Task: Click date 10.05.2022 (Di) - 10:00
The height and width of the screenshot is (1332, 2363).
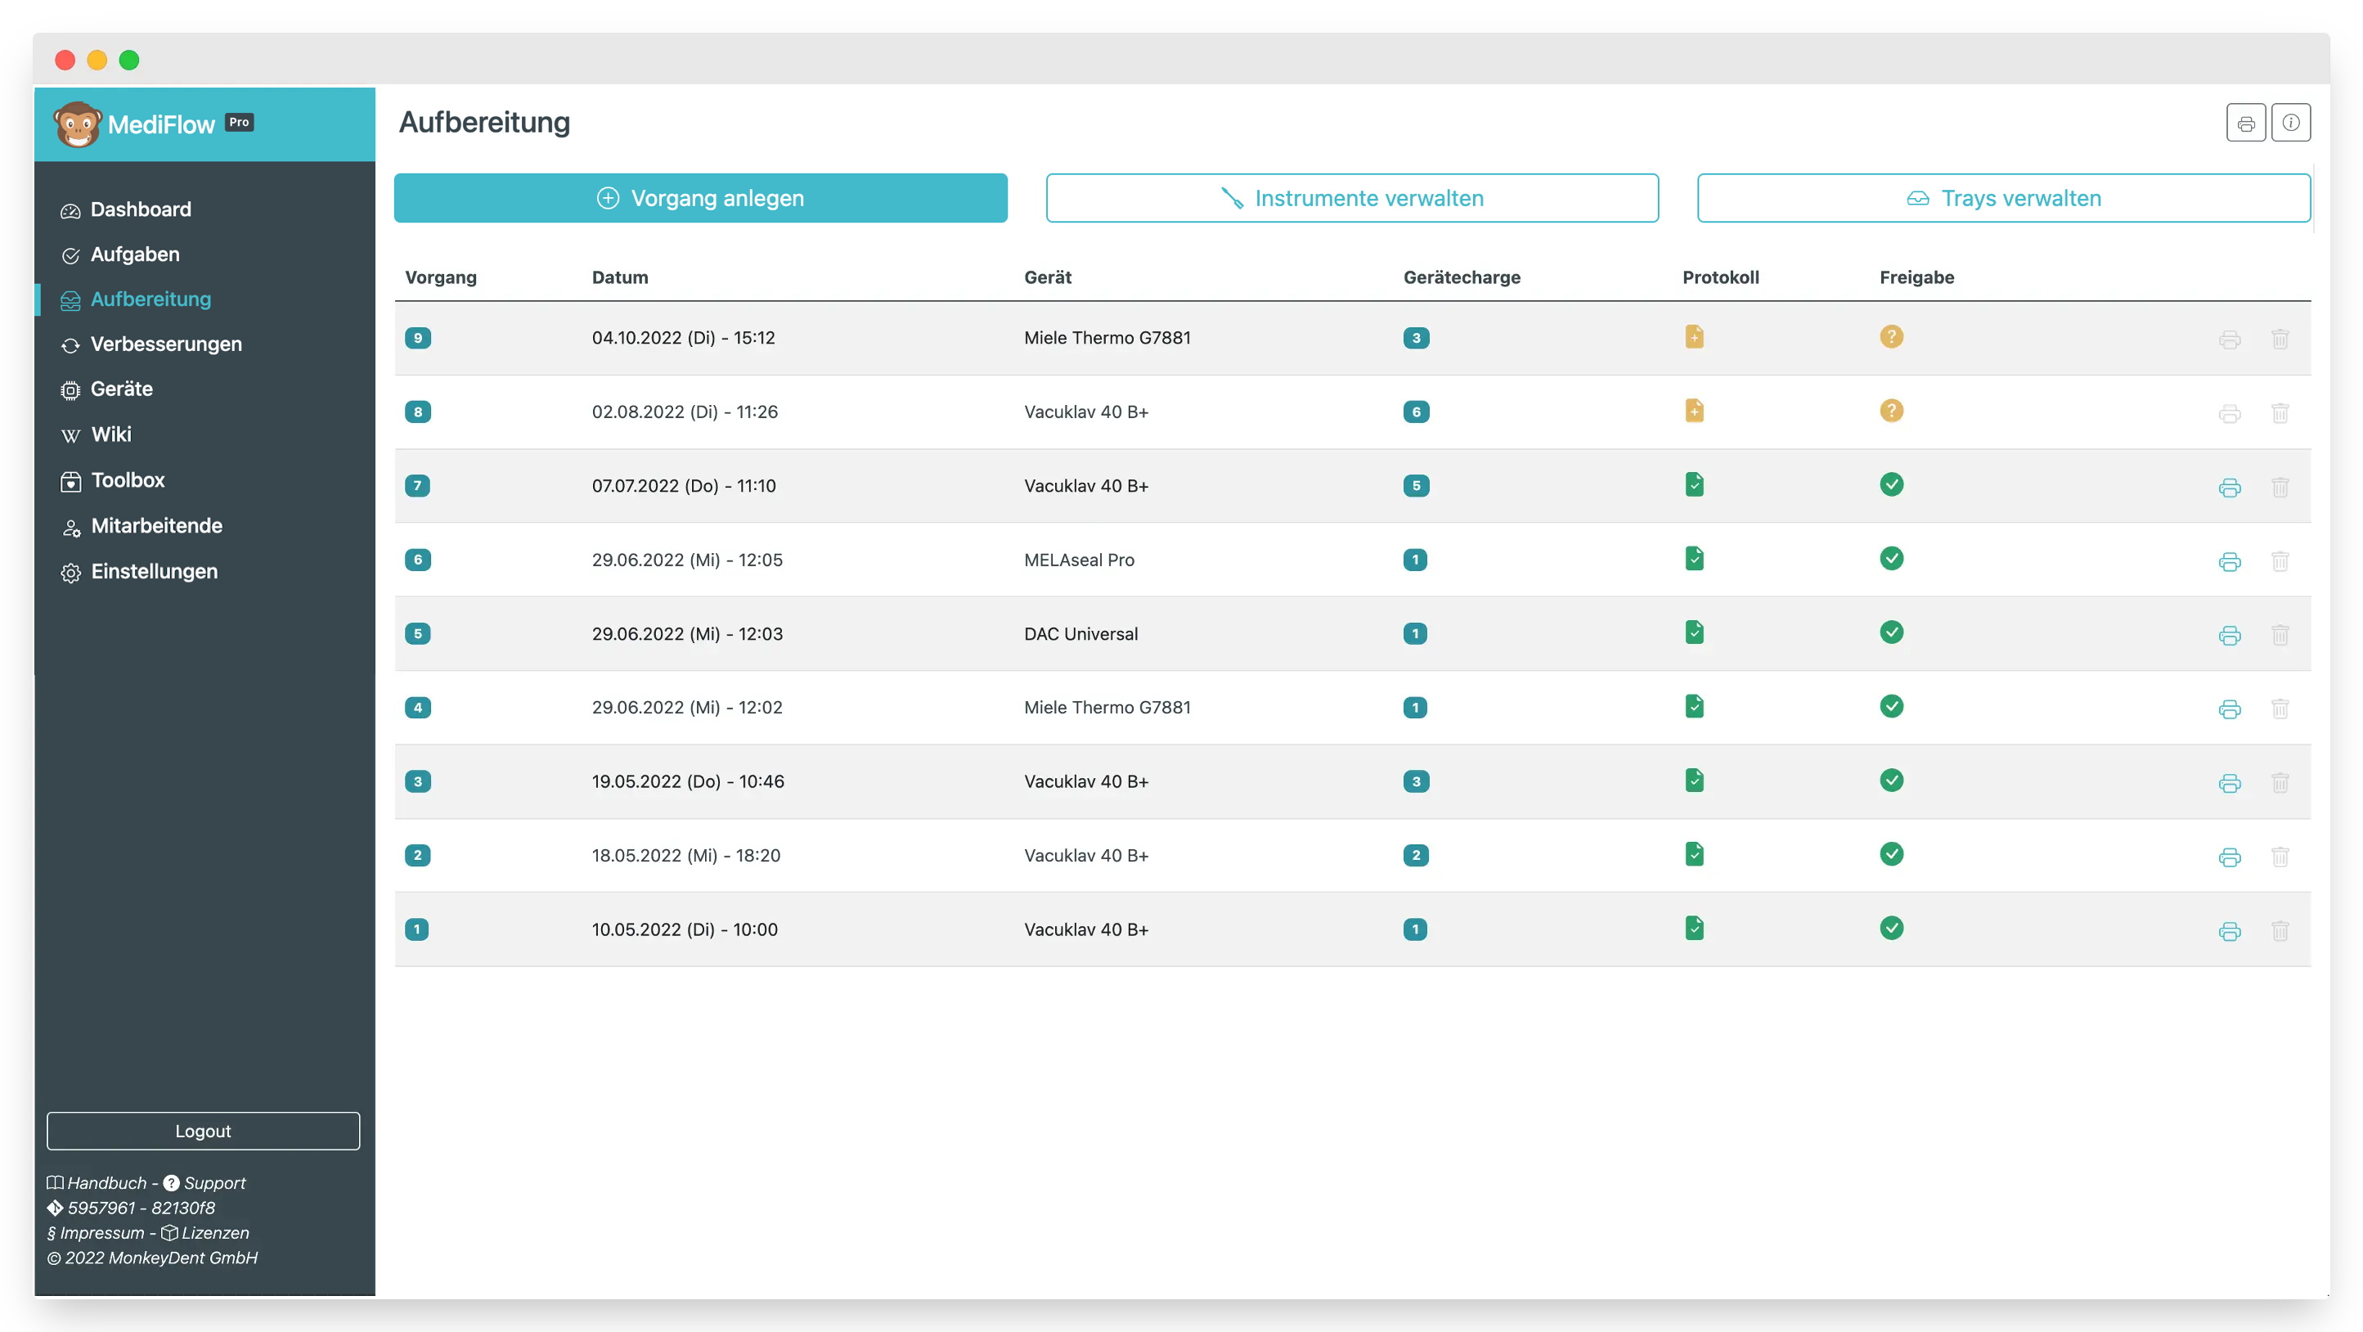Action: pyautogui.click(x=685, y=929)
